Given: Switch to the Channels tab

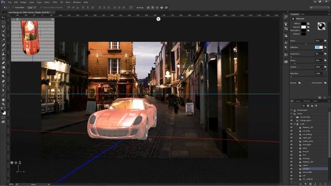Looking at the screenshot, I should pos(307,101).
